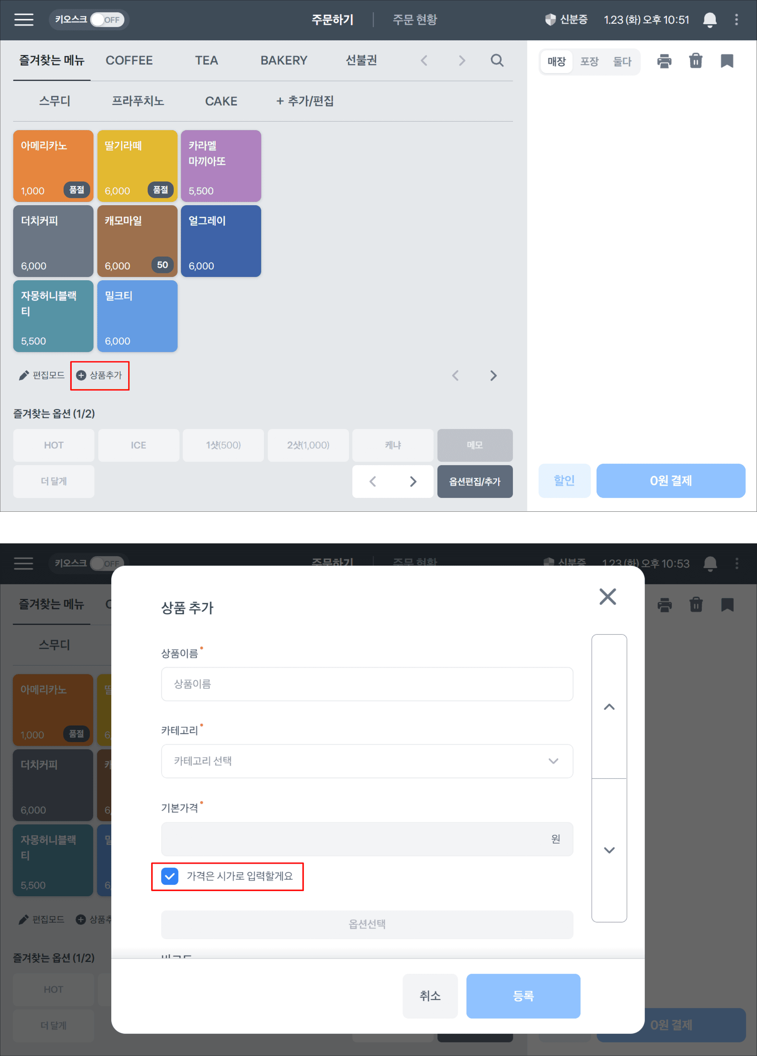Uncheck 가격은 시가로 입력할게요 checkbox
The image size is (757, 1056).
(170, 876)
